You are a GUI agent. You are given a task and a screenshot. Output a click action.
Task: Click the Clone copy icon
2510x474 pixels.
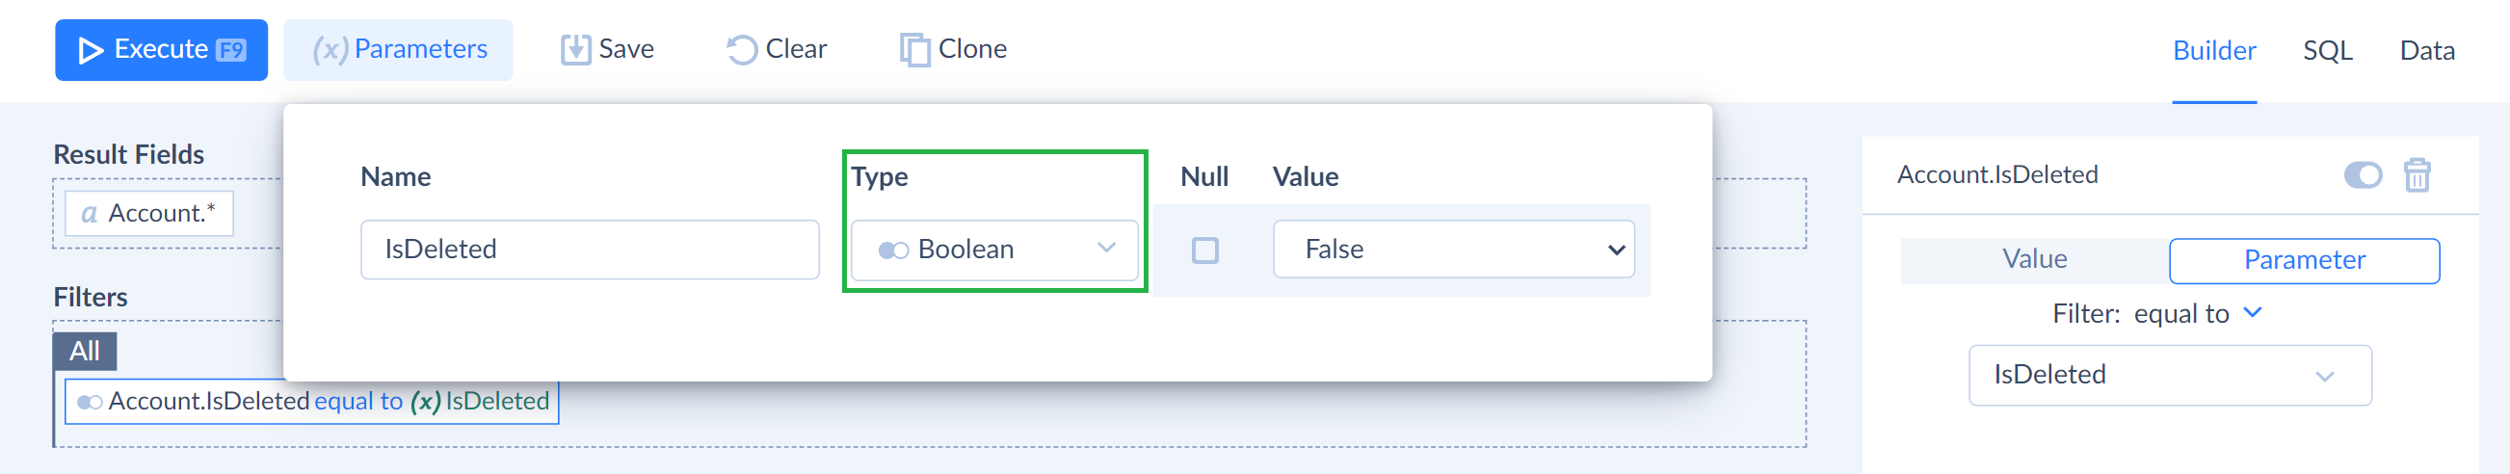(914, 50)
